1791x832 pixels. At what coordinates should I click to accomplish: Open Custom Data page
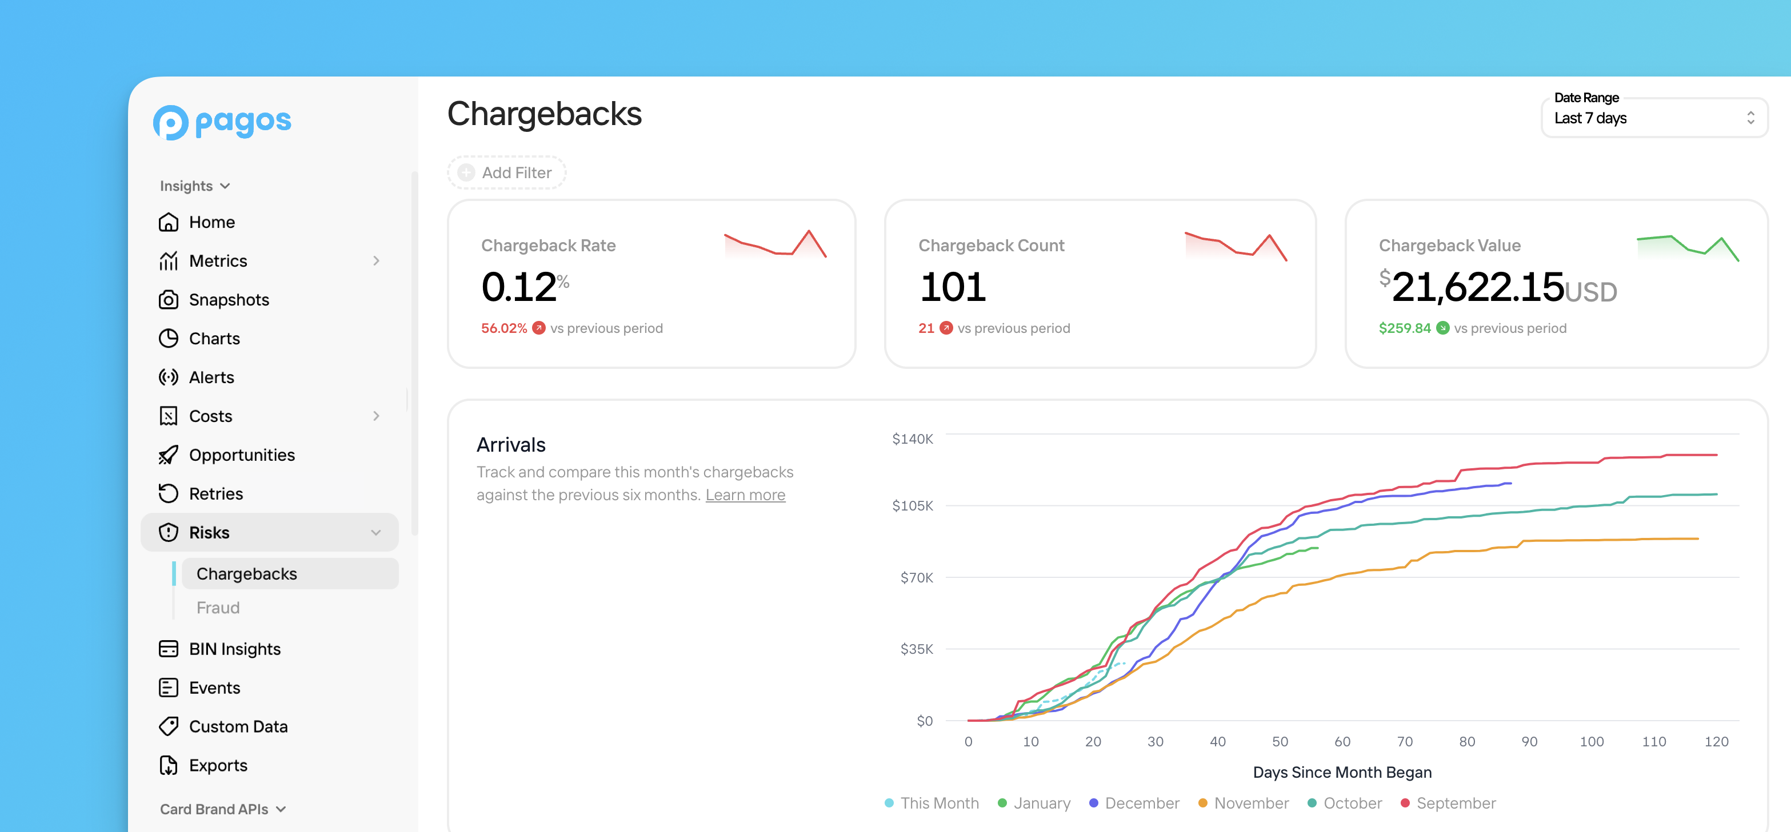tap(270, 727)
